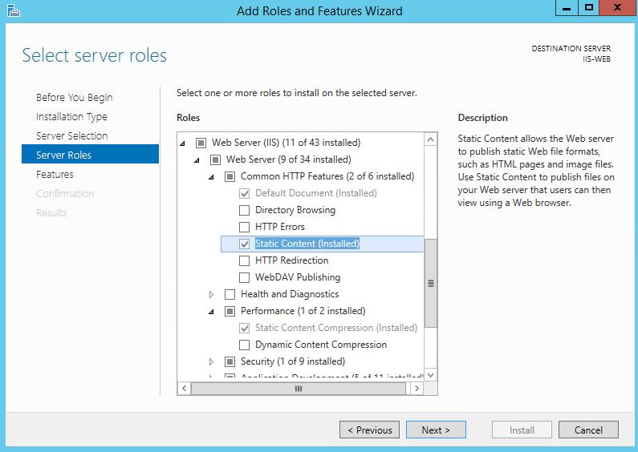
Task: Select the Server Roles step
Action: (x=91, y=154)
